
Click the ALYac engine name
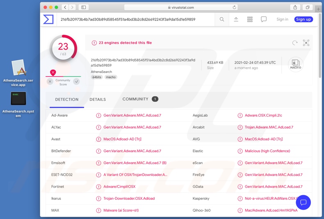click(x=56, y=127)
